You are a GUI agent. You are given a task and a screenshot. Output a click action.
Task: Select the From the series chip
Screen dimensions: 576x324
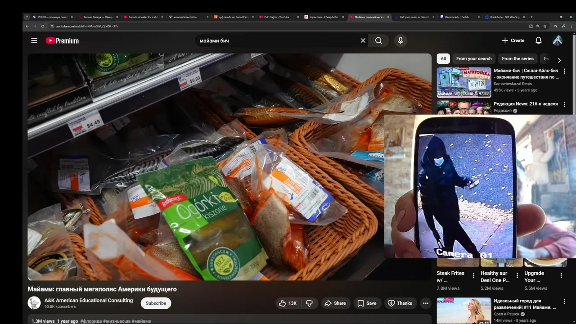tap(517, 58)
